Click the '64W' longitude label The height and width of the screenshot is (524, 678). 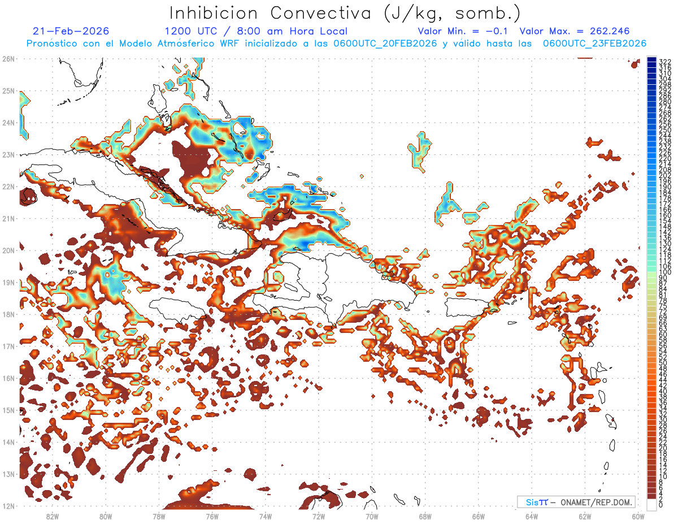click(532, 516)
